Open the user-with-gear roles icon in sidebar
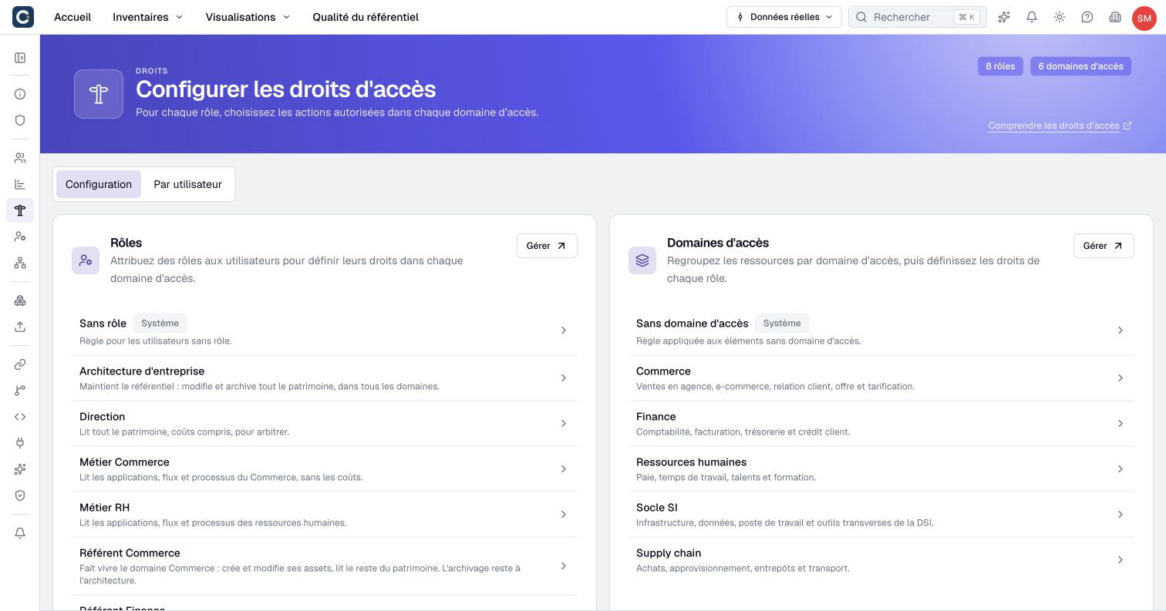The image size is (1166, 611). 20,237
